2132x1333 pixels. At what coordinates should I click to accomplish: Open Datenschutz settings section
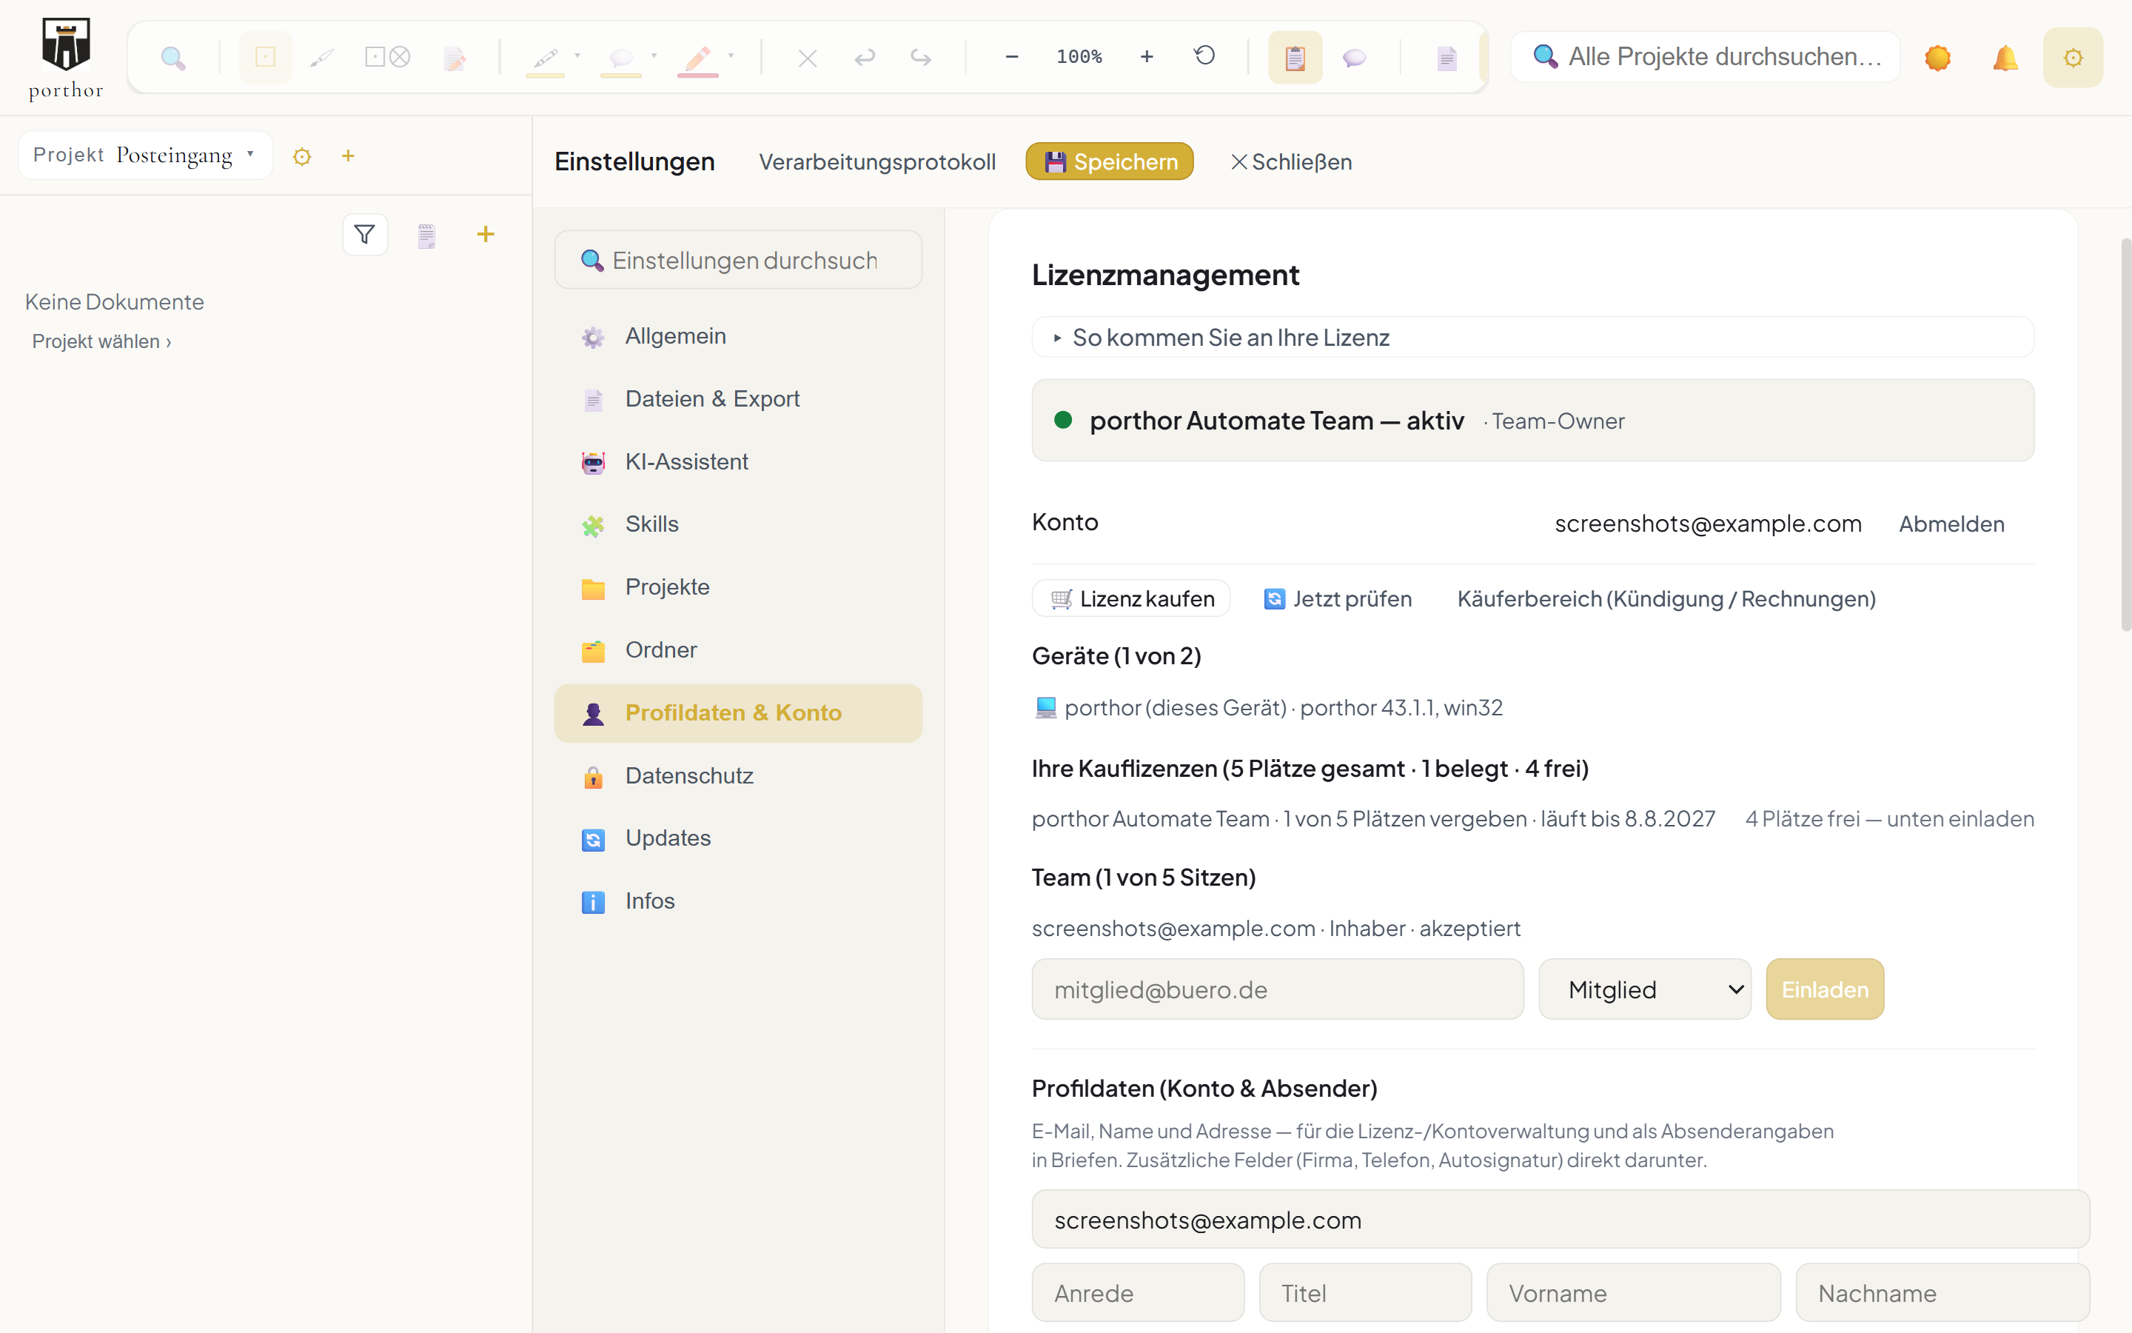tap(738, 776)
